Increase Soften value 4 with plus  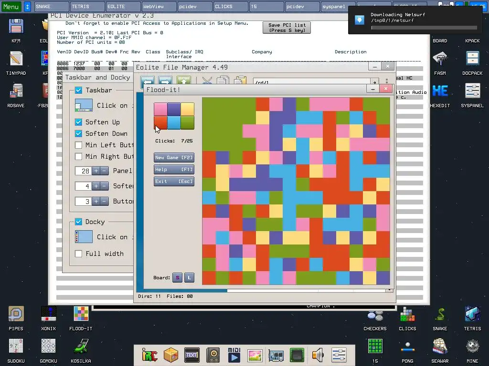coord(96,186)
